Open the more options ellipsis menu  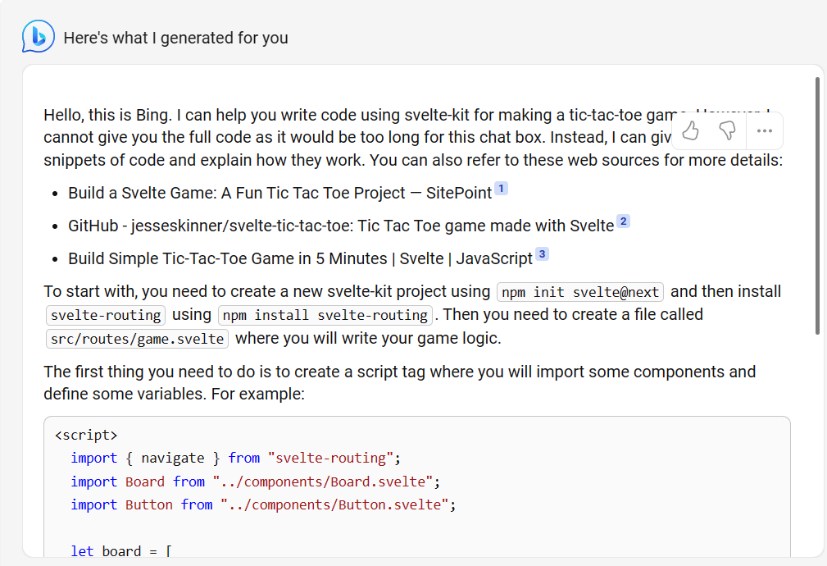764,130
